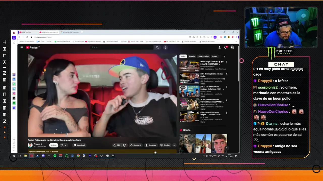Toggle notification bell for Francis channel

click(62, 145)
